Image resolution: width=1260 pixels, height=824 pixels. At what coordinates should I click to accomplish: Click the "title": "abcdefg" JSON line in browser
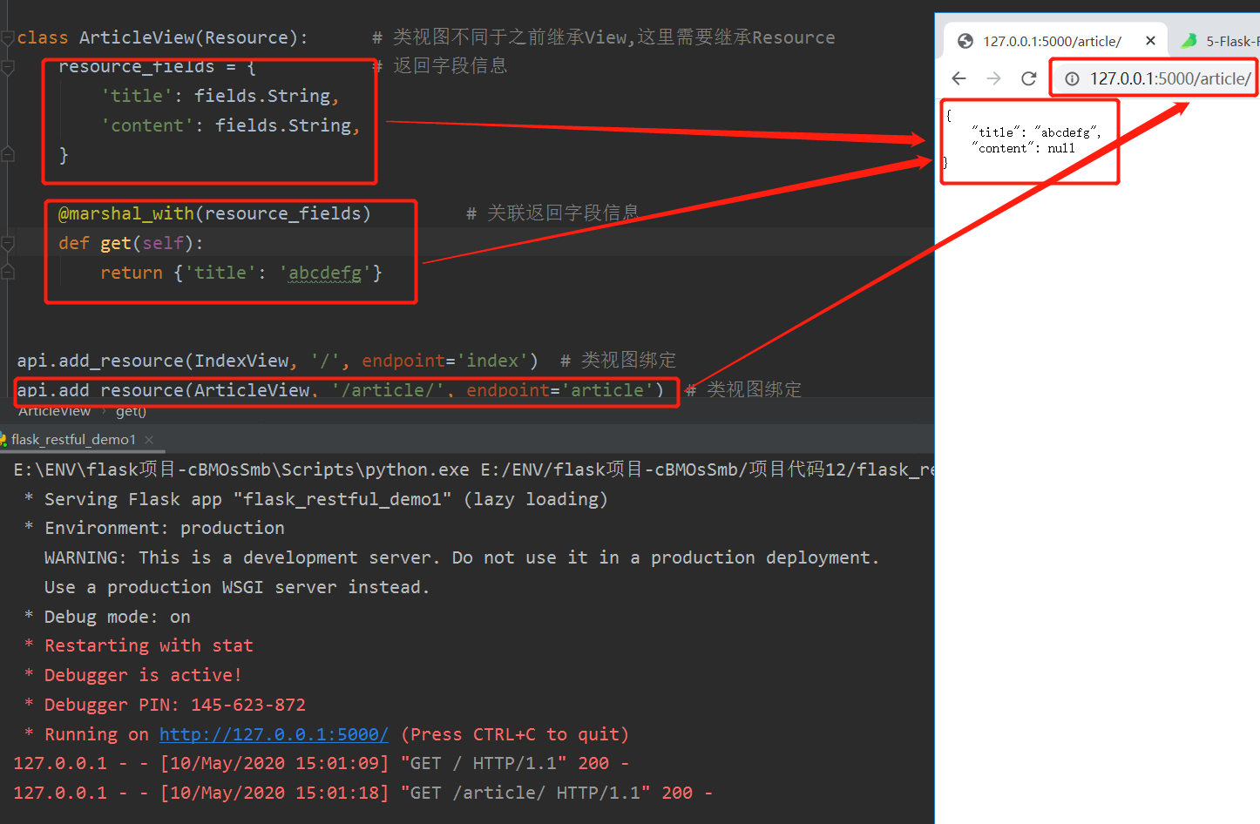pyautogui.click(x=1036, y=132)
